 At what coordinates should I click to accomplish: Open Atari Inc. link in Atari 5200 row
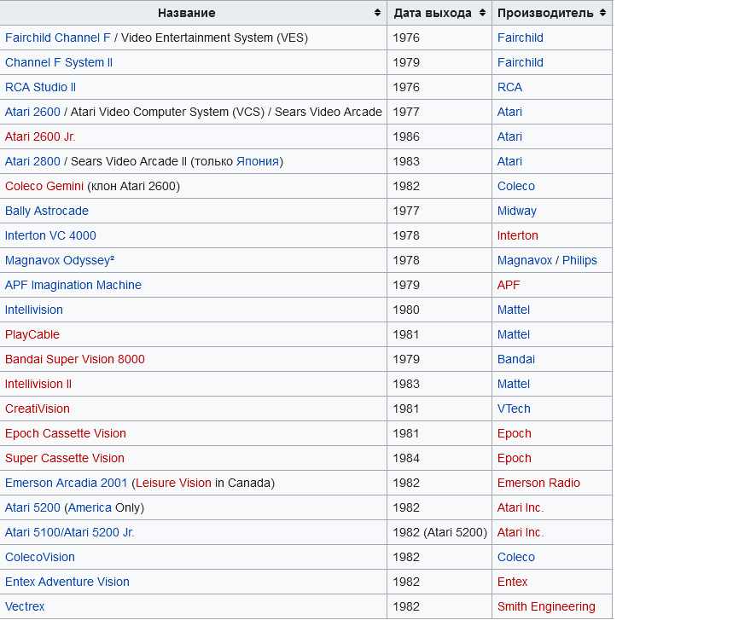click(521, 508)
